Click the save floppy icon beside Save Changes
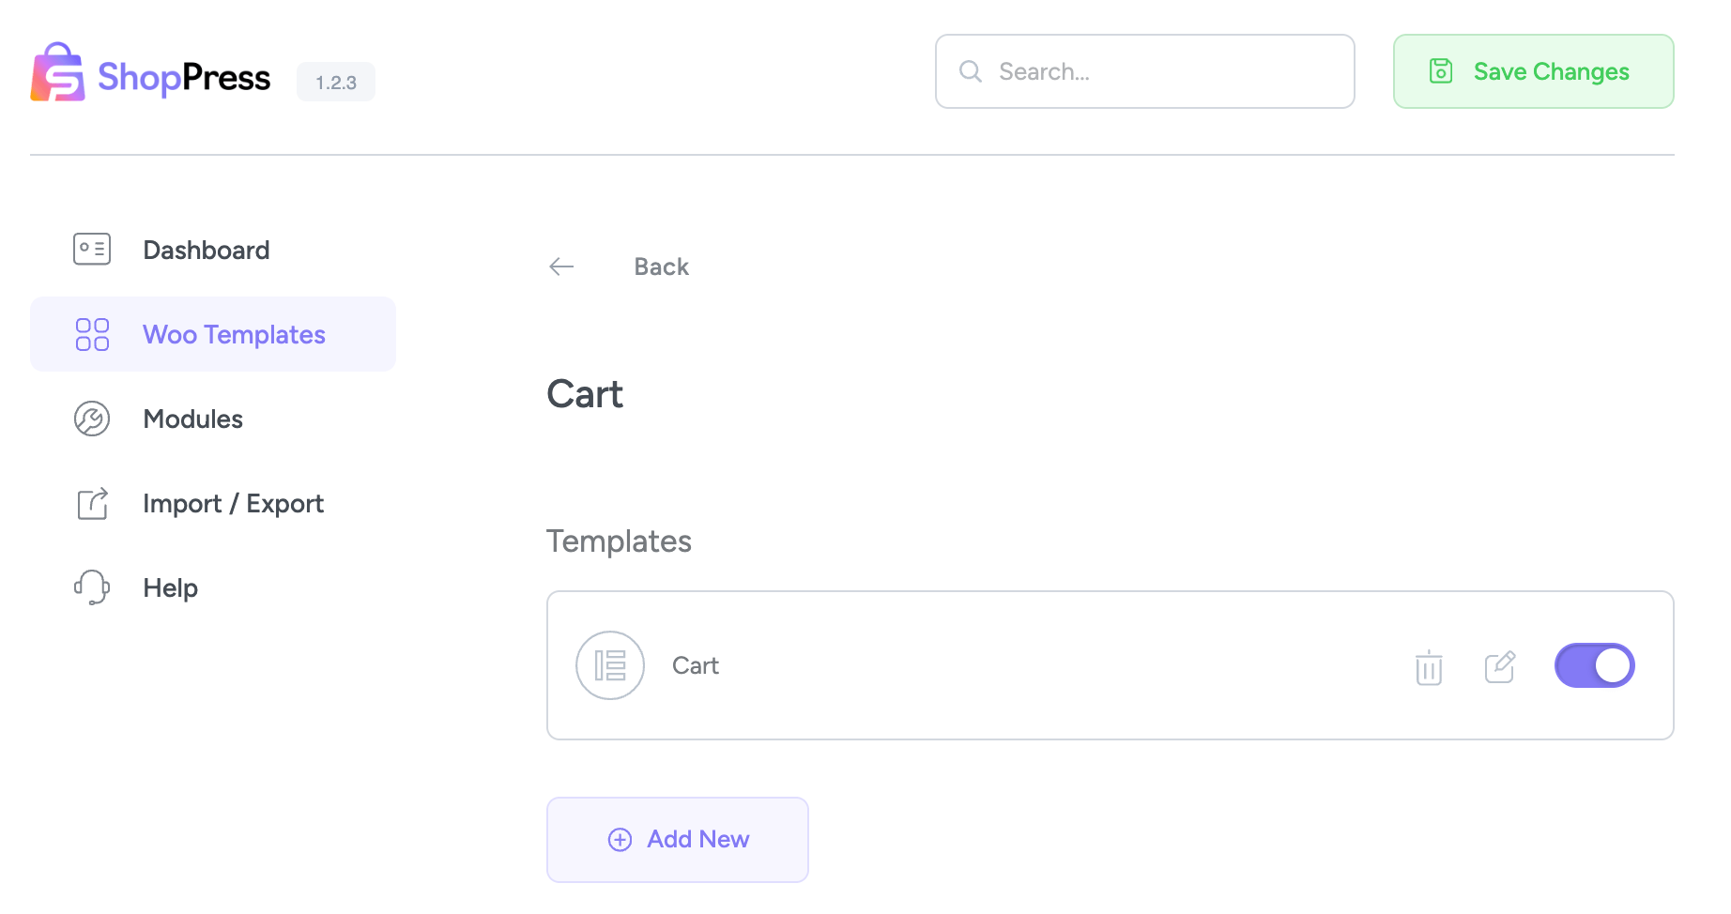The image size is (1731, 914). point(1442,70)
